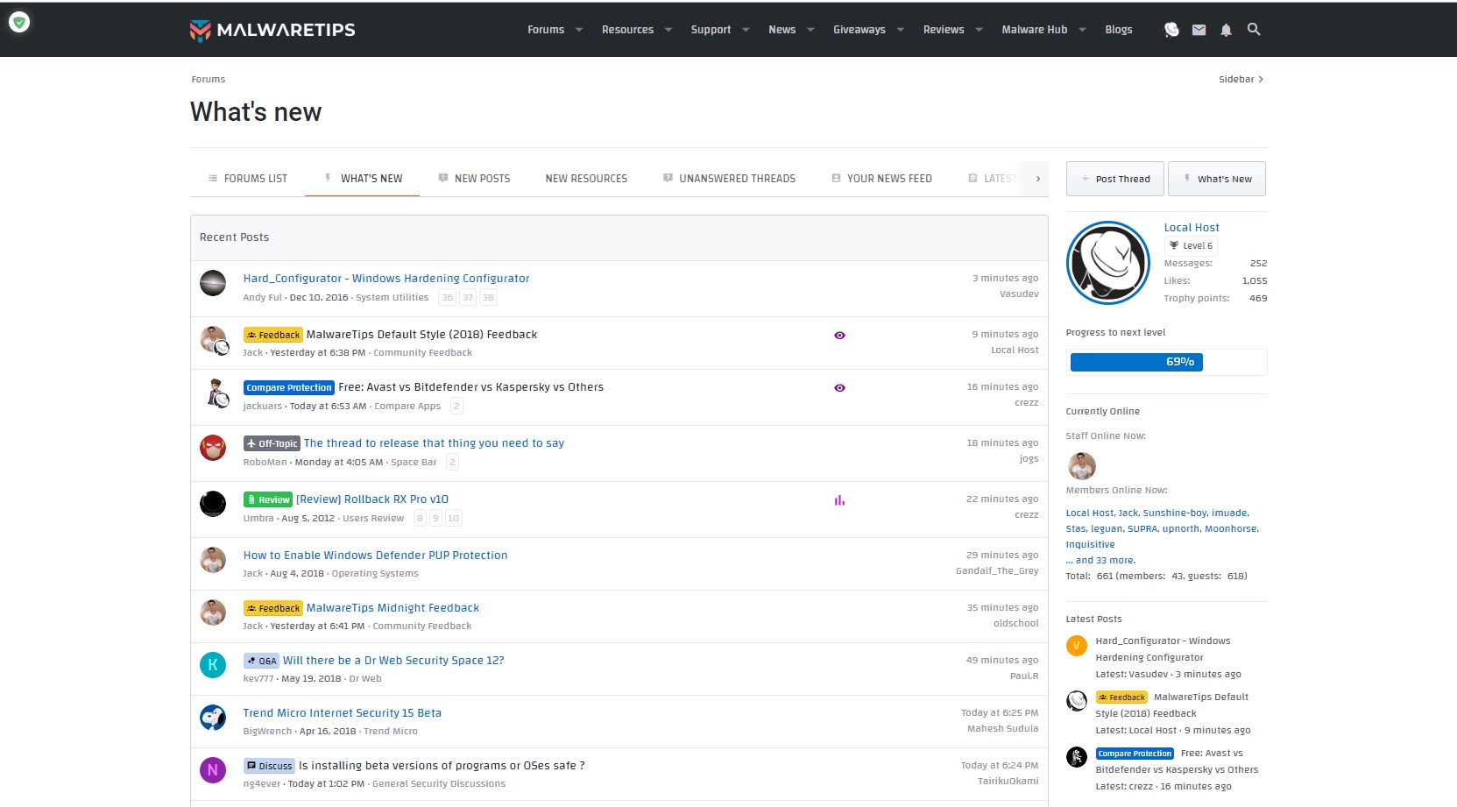
Task: Click the green shield badge icon
Action: pos(19,22)
